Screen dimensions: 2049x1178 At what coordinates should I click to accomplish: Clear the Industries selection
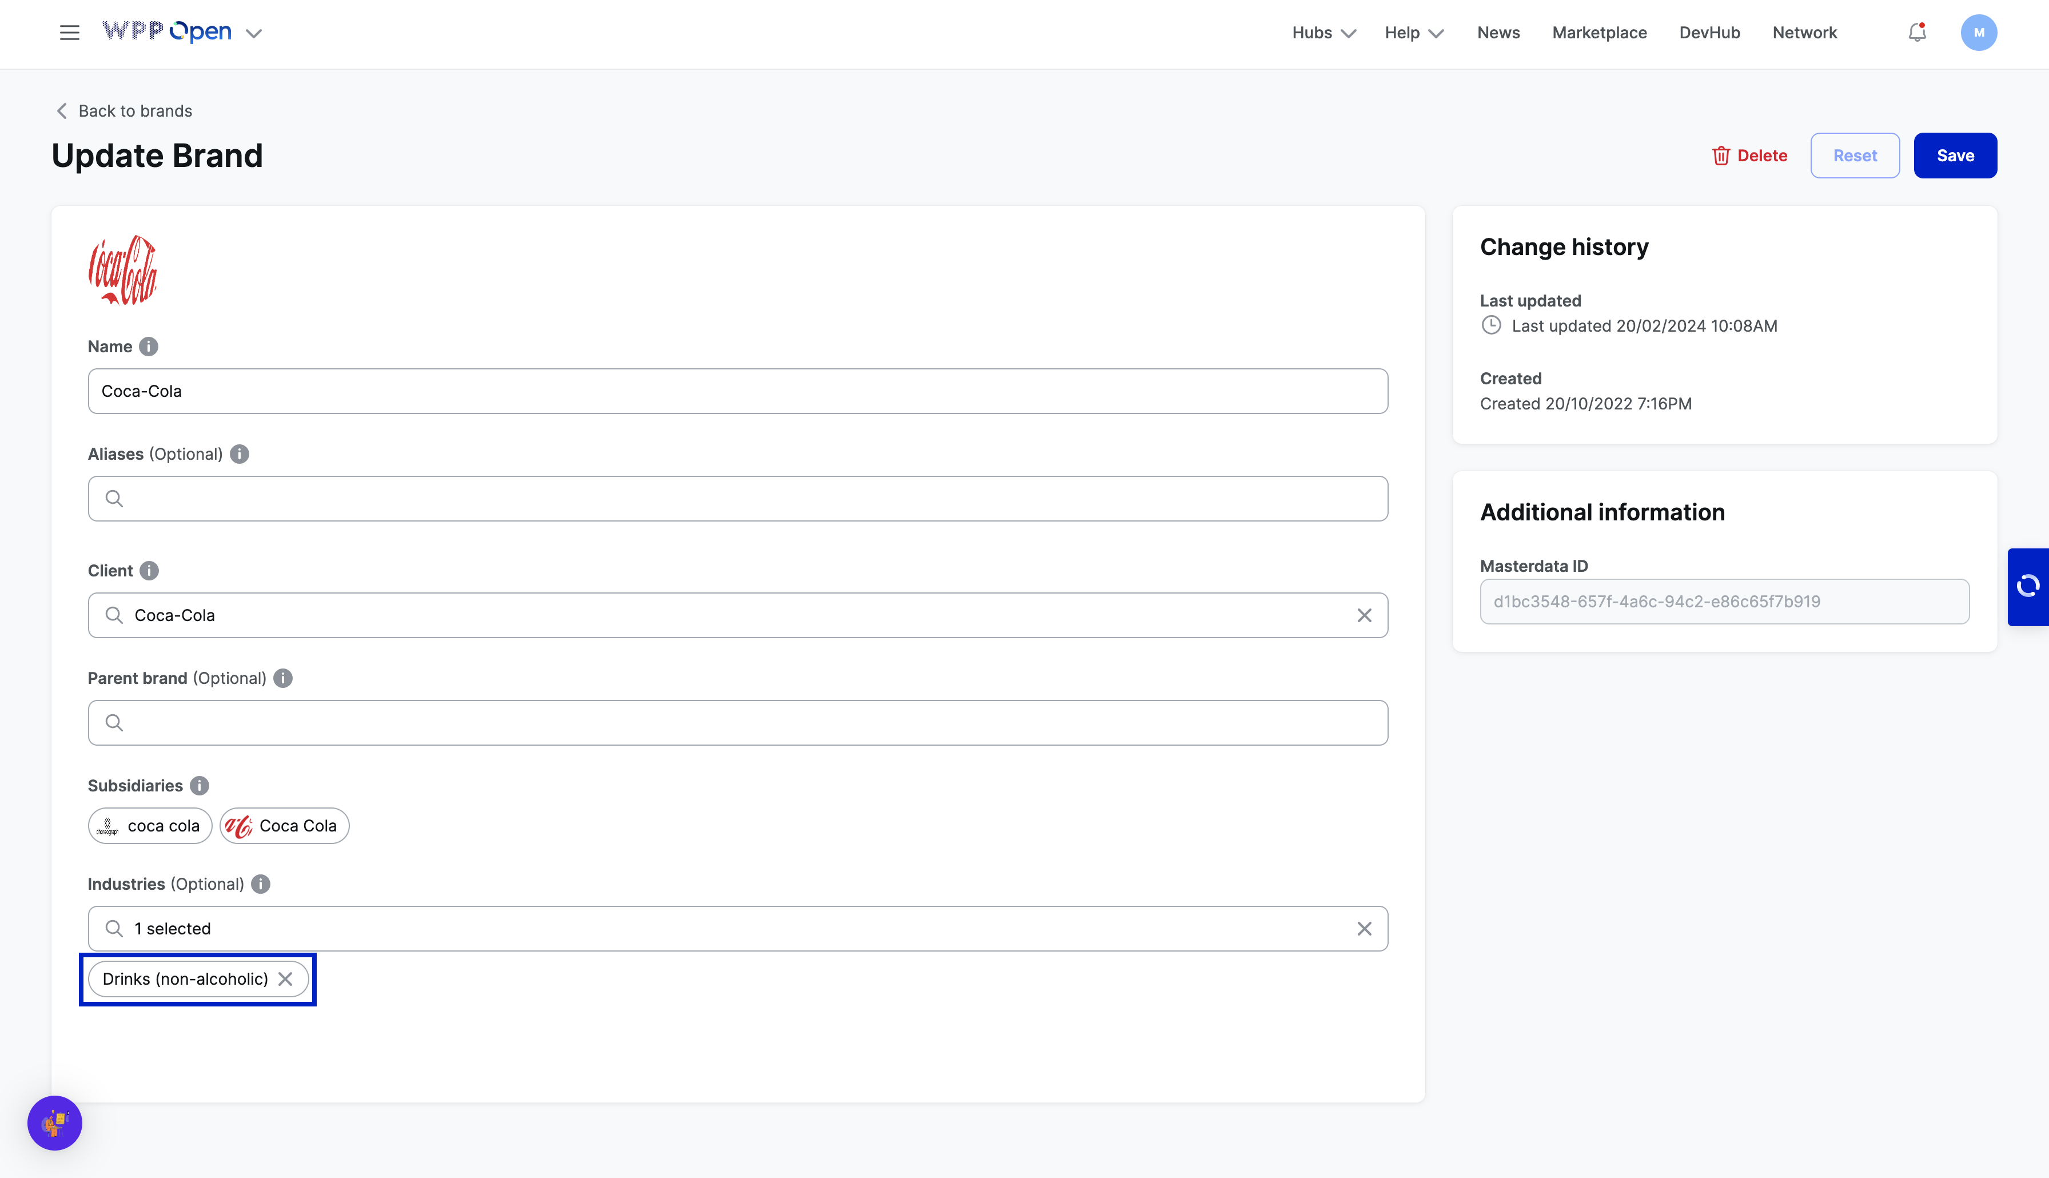tap(1364, 929)
